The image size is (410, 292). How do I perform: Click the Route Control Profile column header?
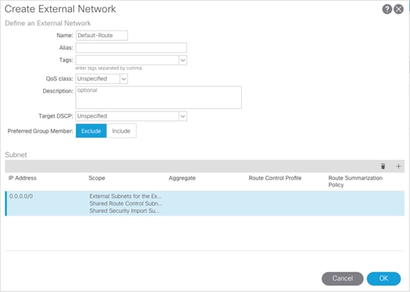pos(275,178)
